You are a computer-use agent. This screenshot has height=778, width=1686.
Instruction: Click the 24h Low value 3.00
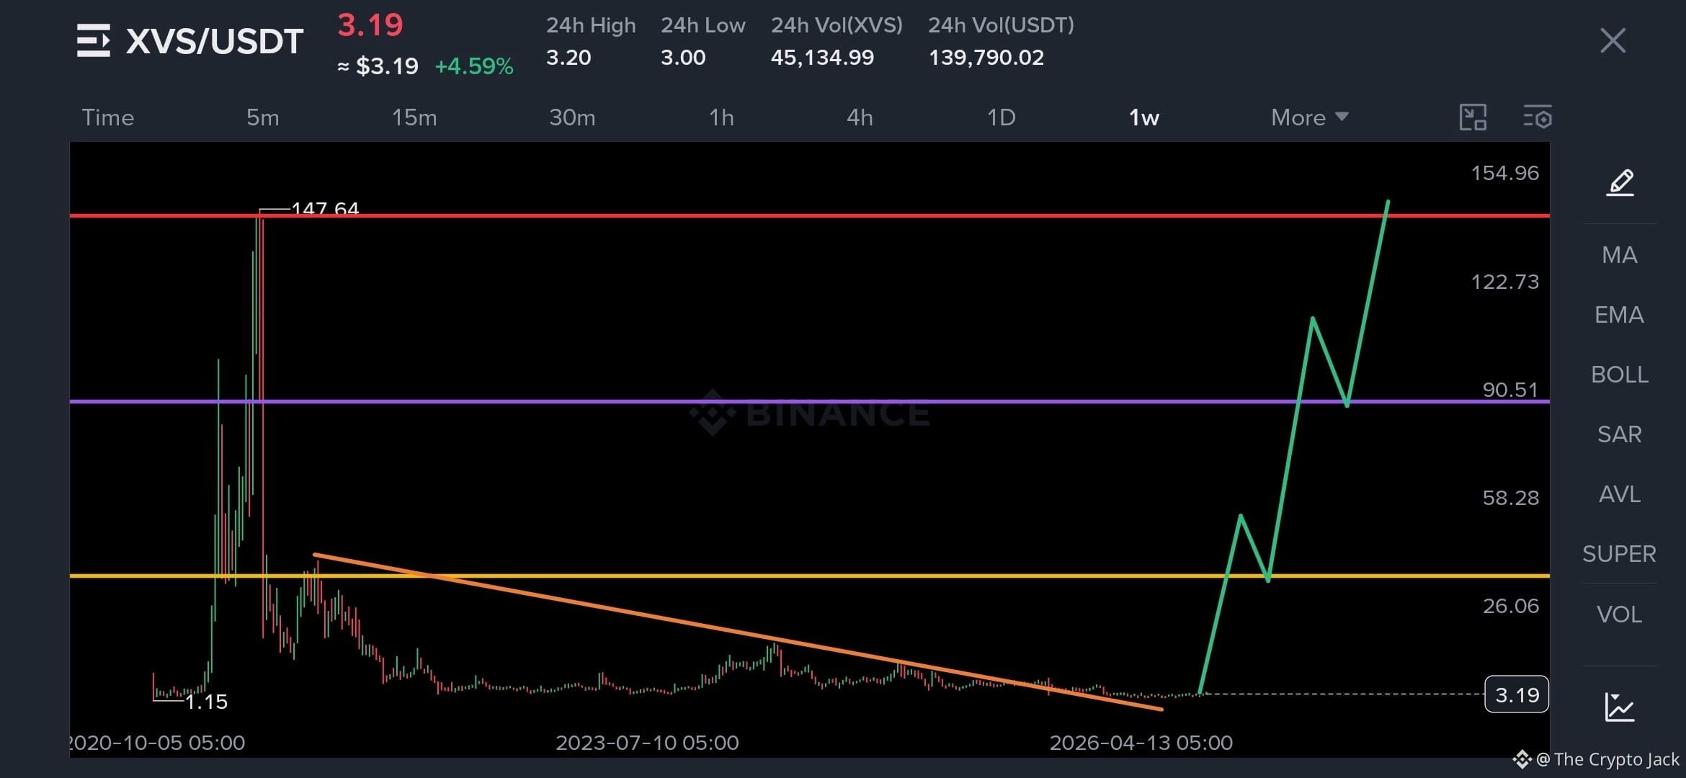point(683,58)
